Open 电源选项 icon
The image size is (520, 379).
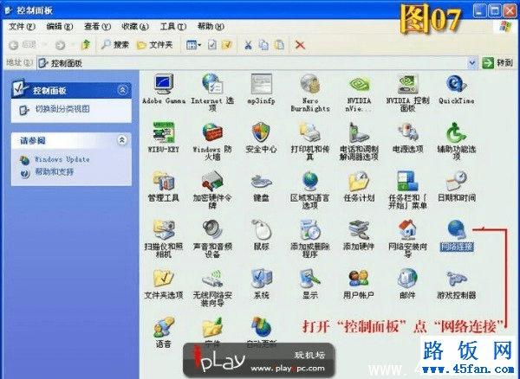click(x=408, y=132)
